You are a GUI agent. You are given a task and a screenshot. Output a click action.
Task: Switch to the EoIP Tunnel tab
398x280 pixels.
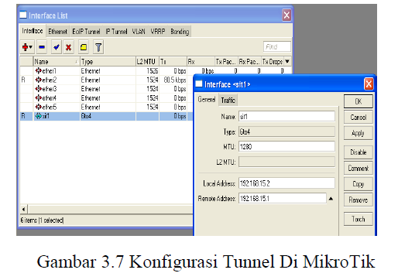coord(86,32)
